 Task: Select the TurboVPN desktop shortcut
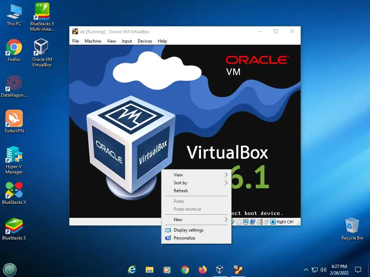tap(14, 122)
